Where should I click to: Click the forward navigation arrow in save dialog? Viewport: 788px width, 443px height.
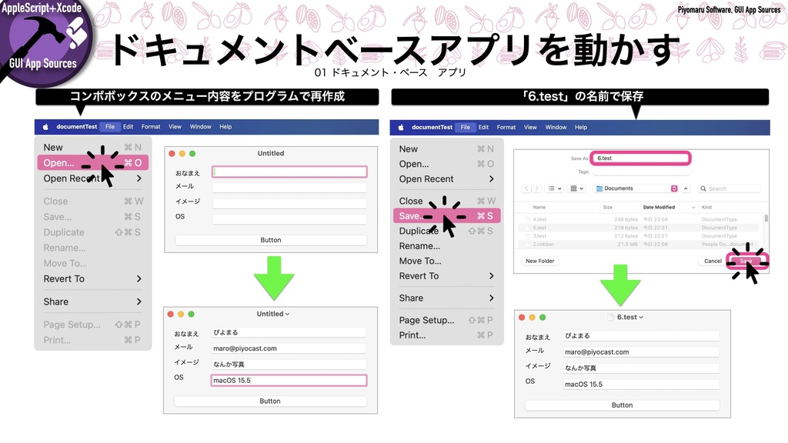[536, 188]
